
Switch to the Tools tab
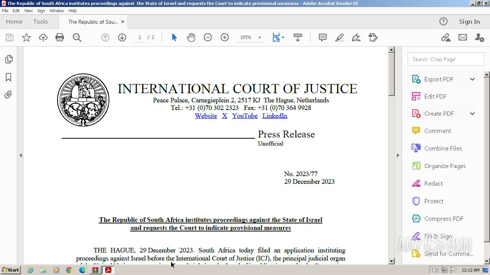[40, 21]
